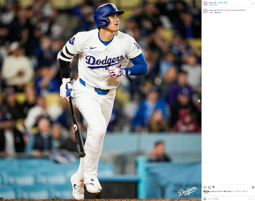Viewport: 255px width, 201px height.
Task: Like the post with the heart icon
Action: pyautogui.click(x=205, y=187)
